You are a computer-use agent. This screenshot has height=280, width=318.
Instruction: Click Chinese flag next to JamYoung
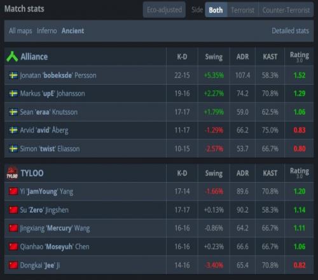click(x=13, y=192)
